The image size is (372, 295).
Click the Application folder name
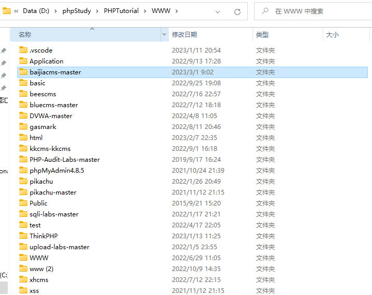point(47,61)
